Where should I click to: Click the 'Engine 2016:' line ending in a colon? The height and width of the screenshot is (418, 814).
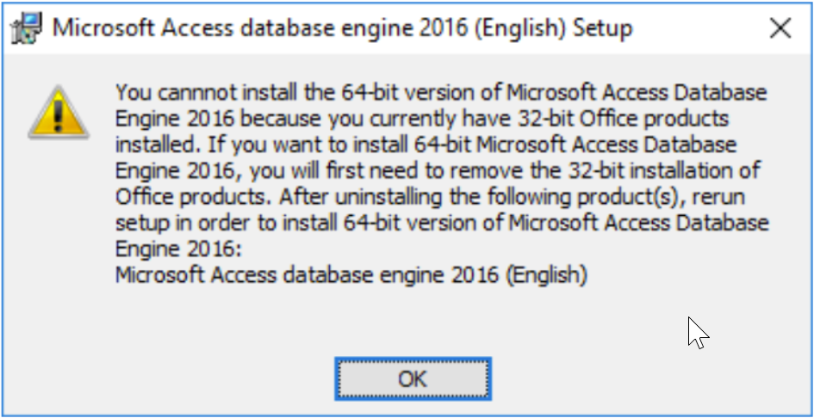point(180,249)
